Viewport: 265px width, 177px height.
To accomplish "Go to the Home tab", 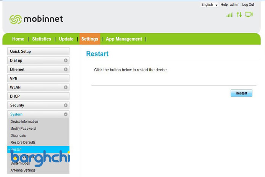I will (18, 39).
